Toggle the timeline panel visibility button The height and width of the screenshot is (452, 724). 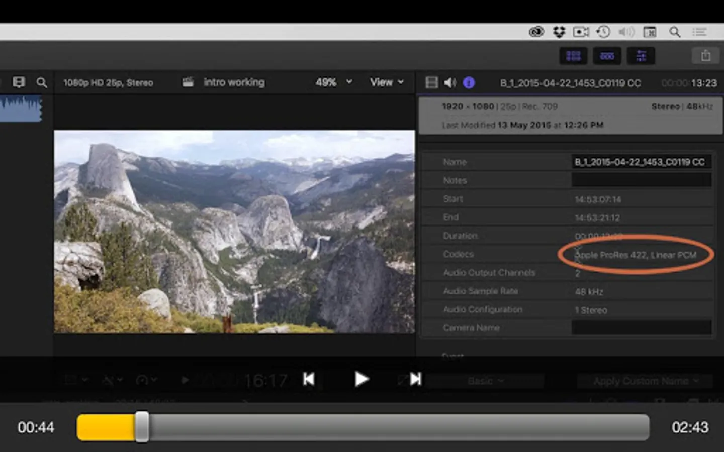[x=607, y=56]
